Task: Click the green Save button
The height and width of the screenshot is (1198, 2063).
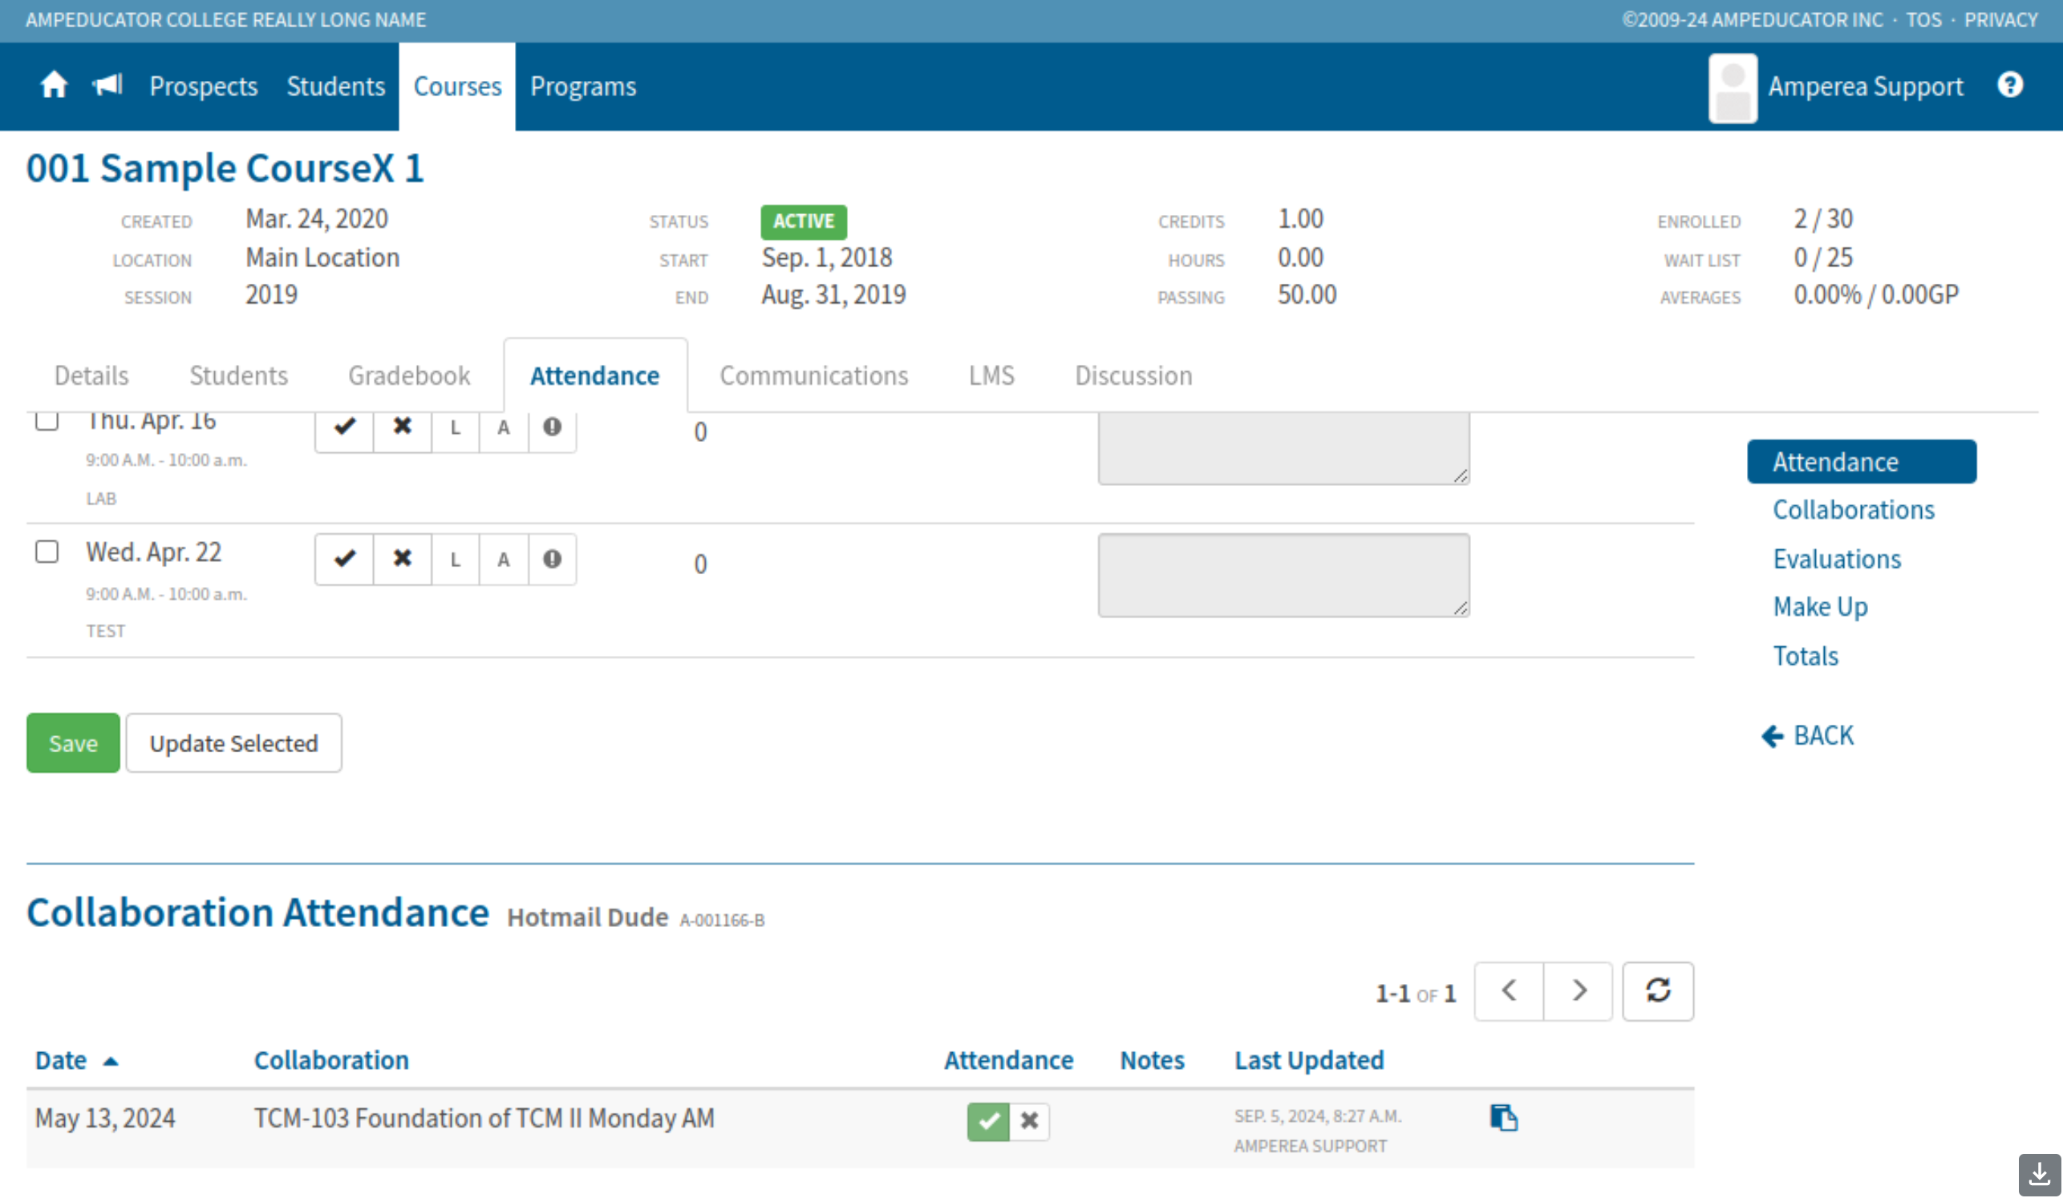Action: point(73,743)
